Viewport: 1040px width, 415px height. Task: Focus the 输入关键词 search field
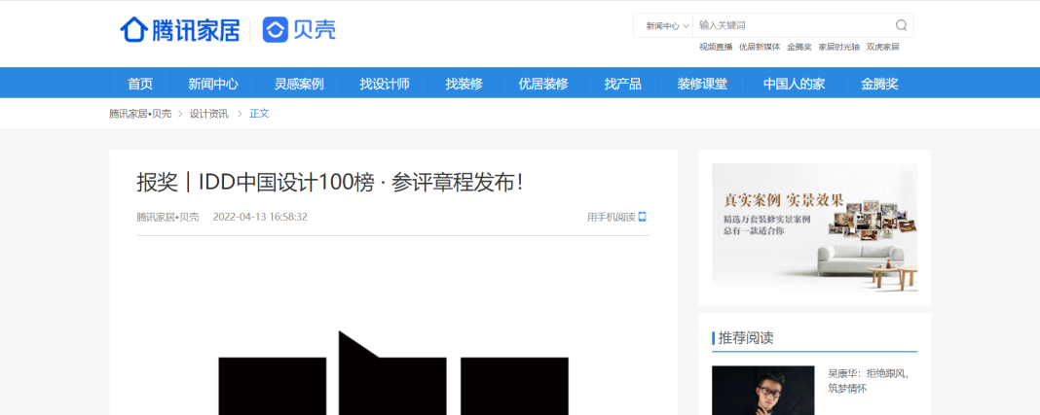coord(794,25)
